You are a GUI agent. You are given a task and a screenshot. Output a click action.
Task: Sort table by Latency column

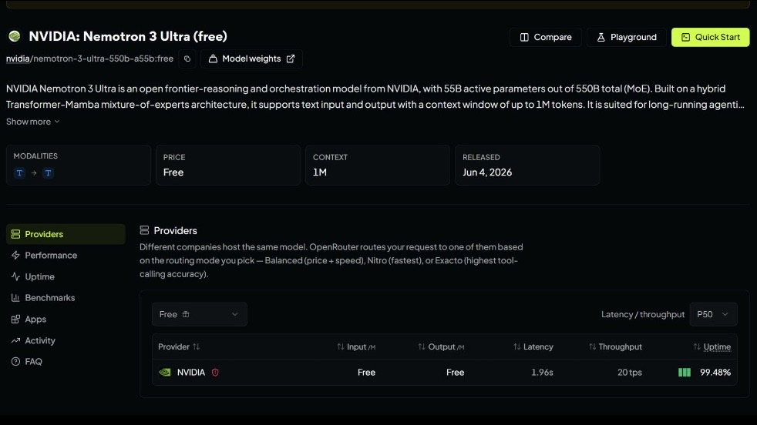click(x=533, y=346)
